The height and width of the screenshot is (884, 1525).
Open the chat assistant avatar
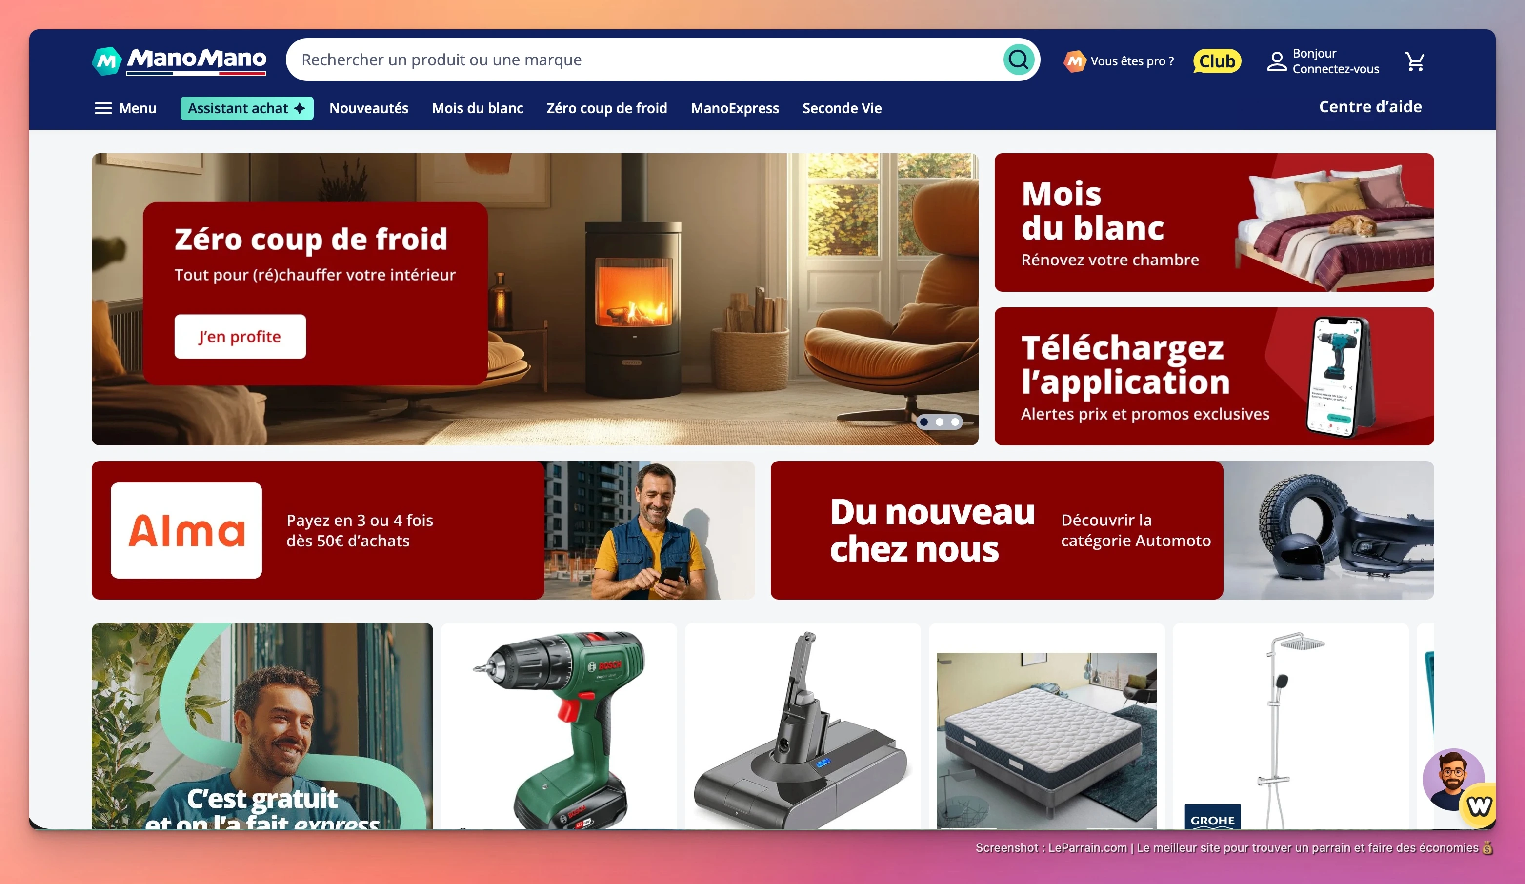click(x=1453, y=779)
